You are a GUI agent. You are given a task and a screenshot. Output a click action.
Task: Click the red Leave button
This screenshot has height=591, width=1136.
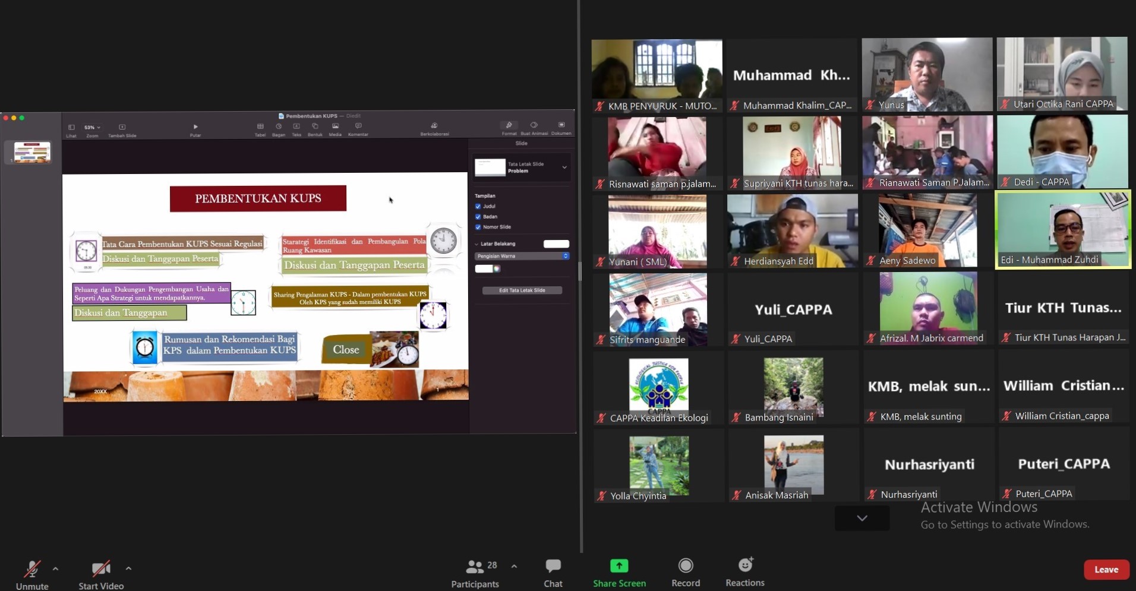1106,570
